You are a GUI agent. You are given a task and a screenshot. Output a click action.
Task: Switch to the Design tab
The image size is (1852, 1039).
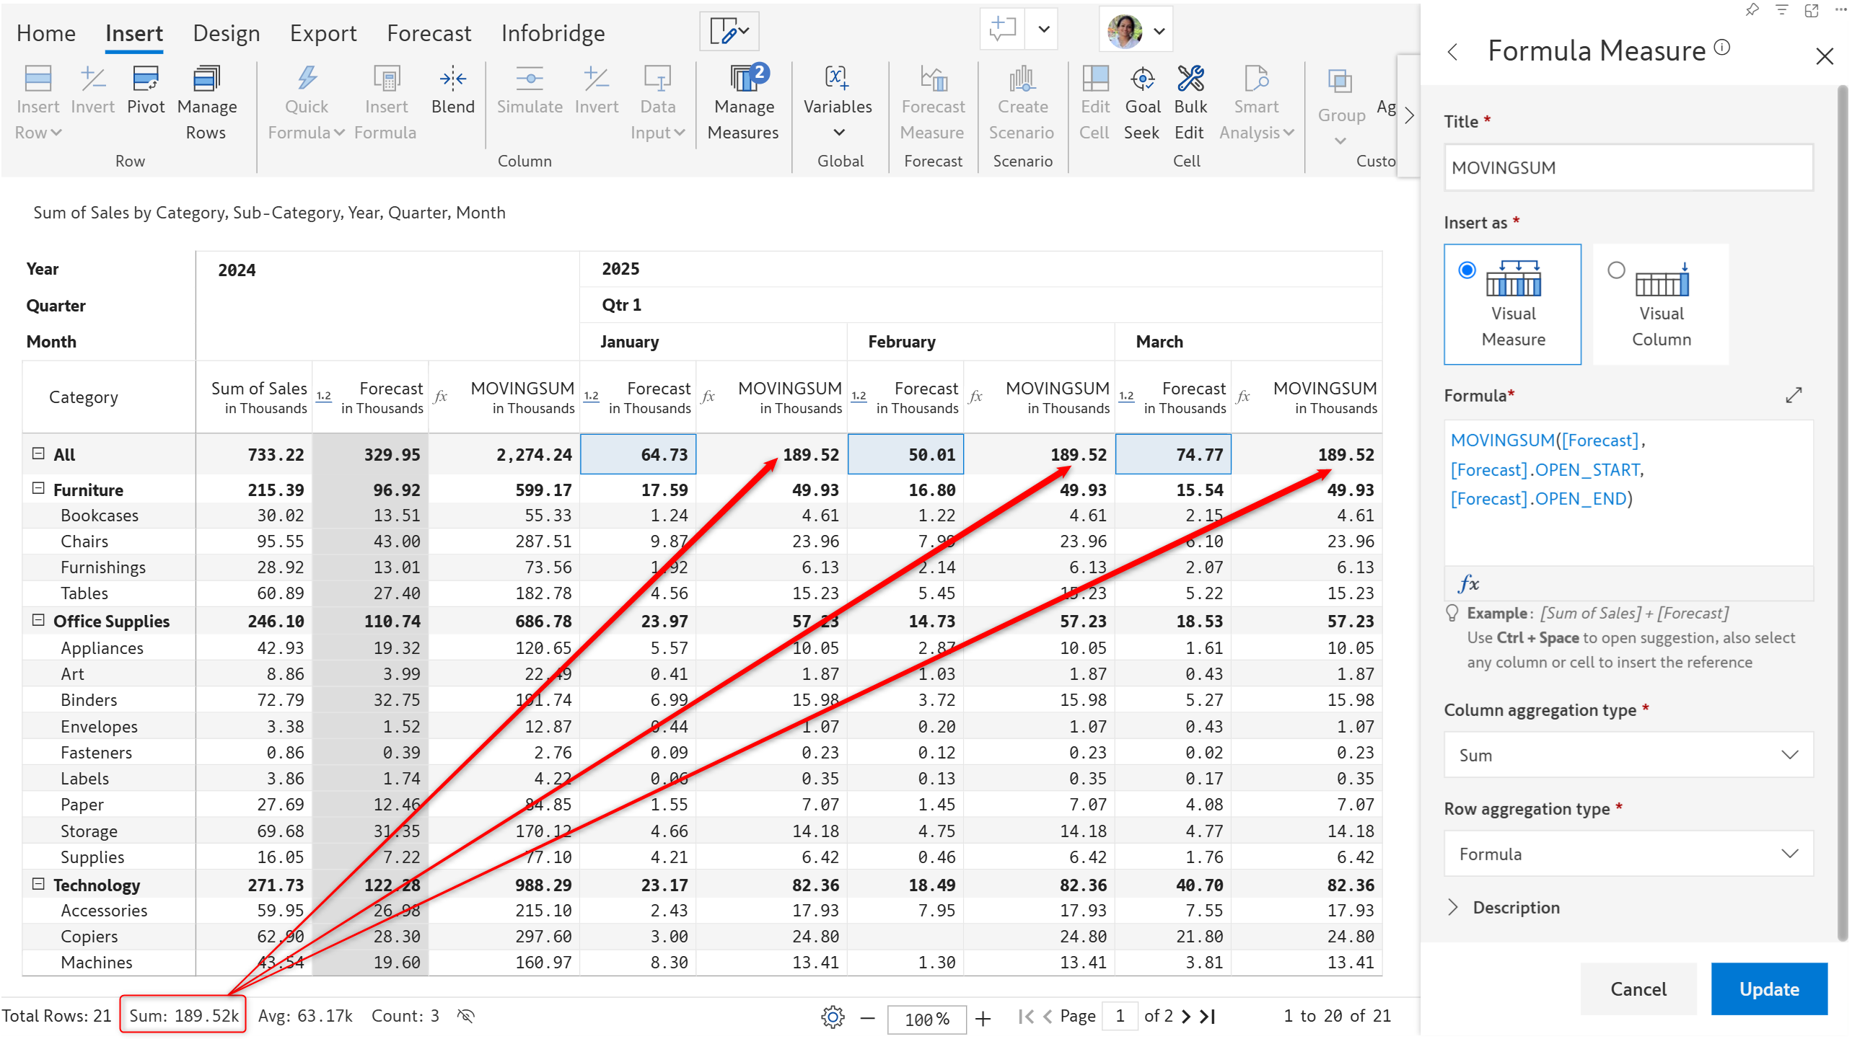click(227, 33)
